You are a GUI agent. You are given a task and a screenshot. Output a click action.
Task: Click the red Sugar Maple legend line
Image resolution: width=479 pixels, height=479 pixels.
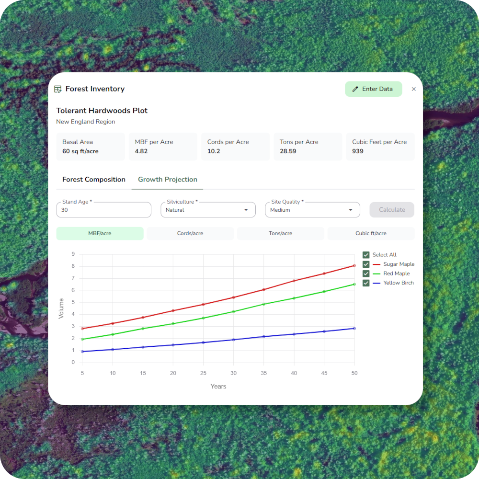(x=376, y=264)
